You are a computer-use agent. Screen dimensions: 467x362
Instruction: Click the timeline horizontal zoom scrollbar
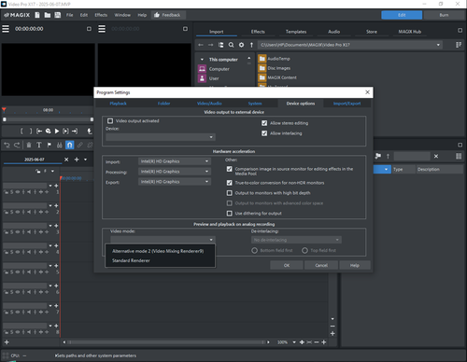click(x=166, y=342)
